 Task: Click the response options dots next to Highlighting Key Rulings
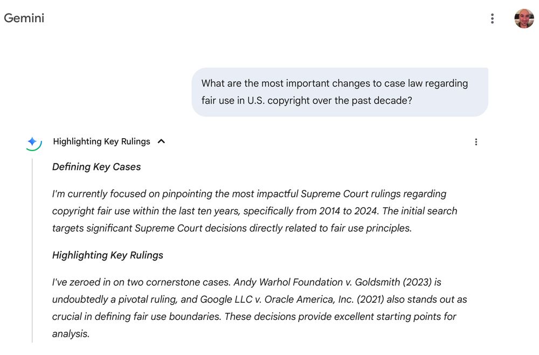pyautogui.click(x=476, y=141)
